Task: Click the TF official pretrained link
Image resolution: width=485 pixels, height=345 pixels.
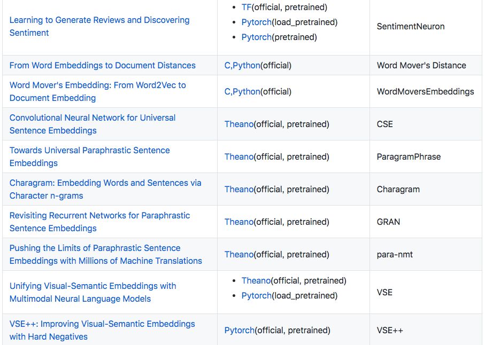Action: pyautogui.click(x=247, y=7)
